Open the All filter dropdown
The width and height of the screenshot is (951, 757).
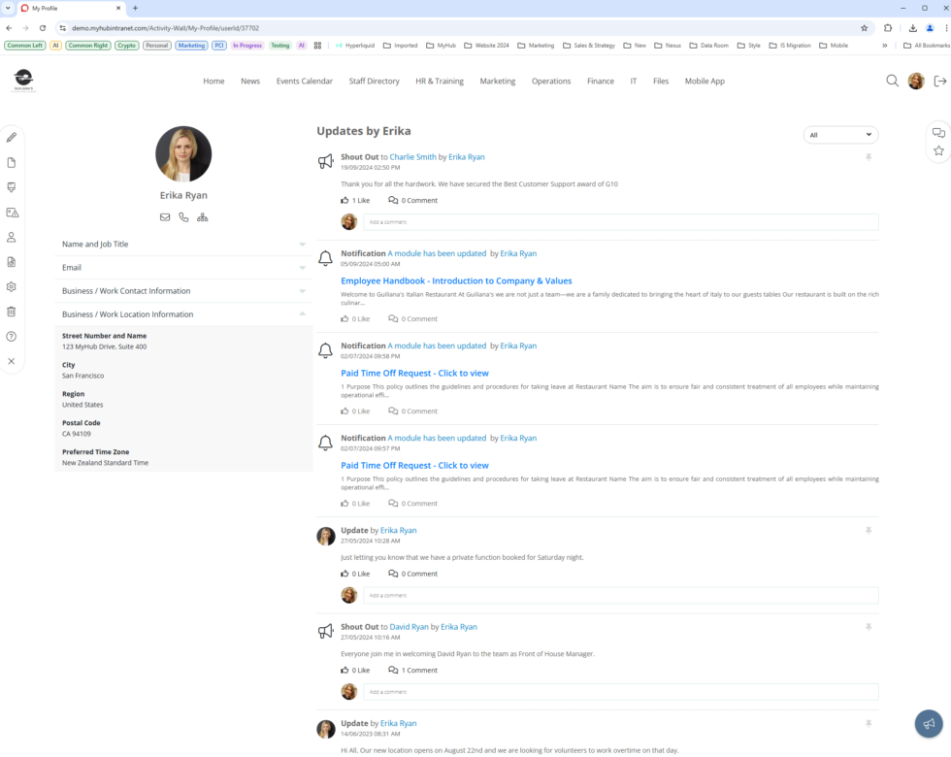(840, 134)
